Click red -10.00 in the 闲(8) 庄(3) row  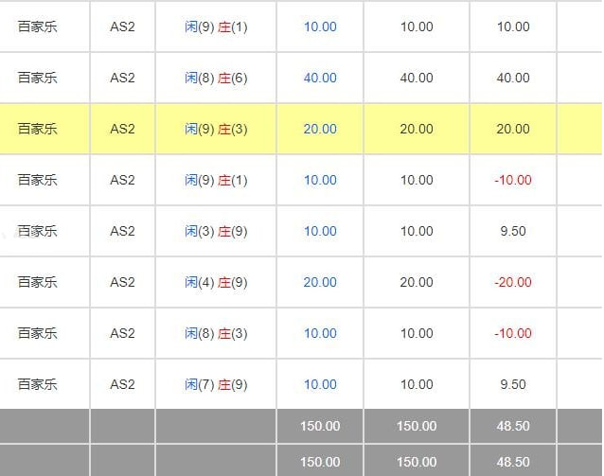(513, 333)
